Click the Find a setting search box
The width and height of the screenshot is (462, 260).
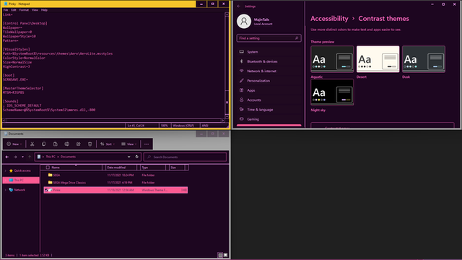pos(269,38)
